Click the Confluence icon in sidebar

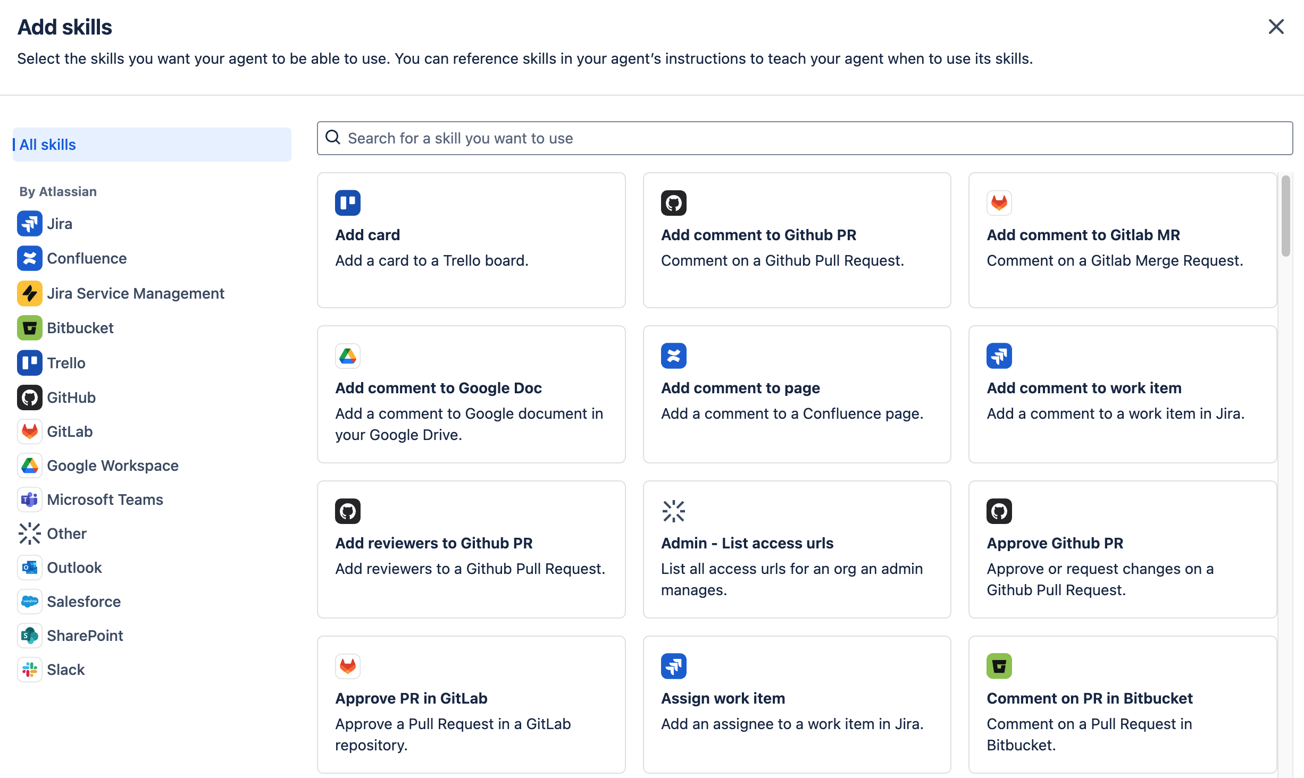point(29,258)
